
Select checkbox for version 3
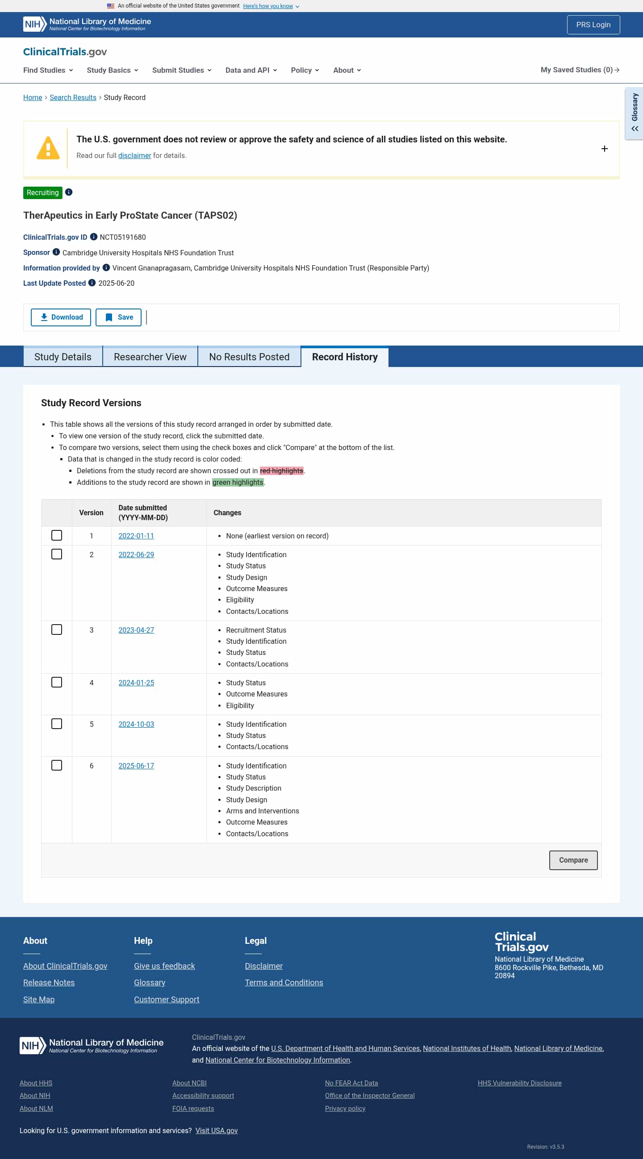(57, 630)
